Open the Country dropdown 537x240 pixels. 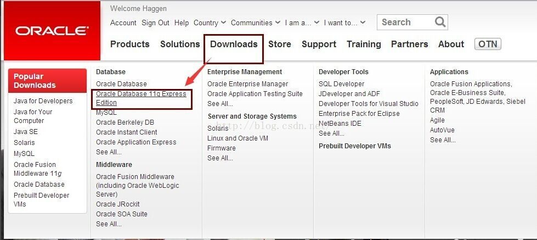210,23
